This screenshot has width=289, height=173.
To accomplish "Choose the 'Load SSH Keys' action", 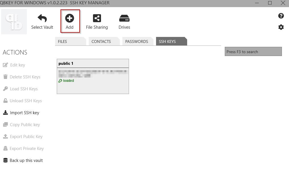I will 24,89.
